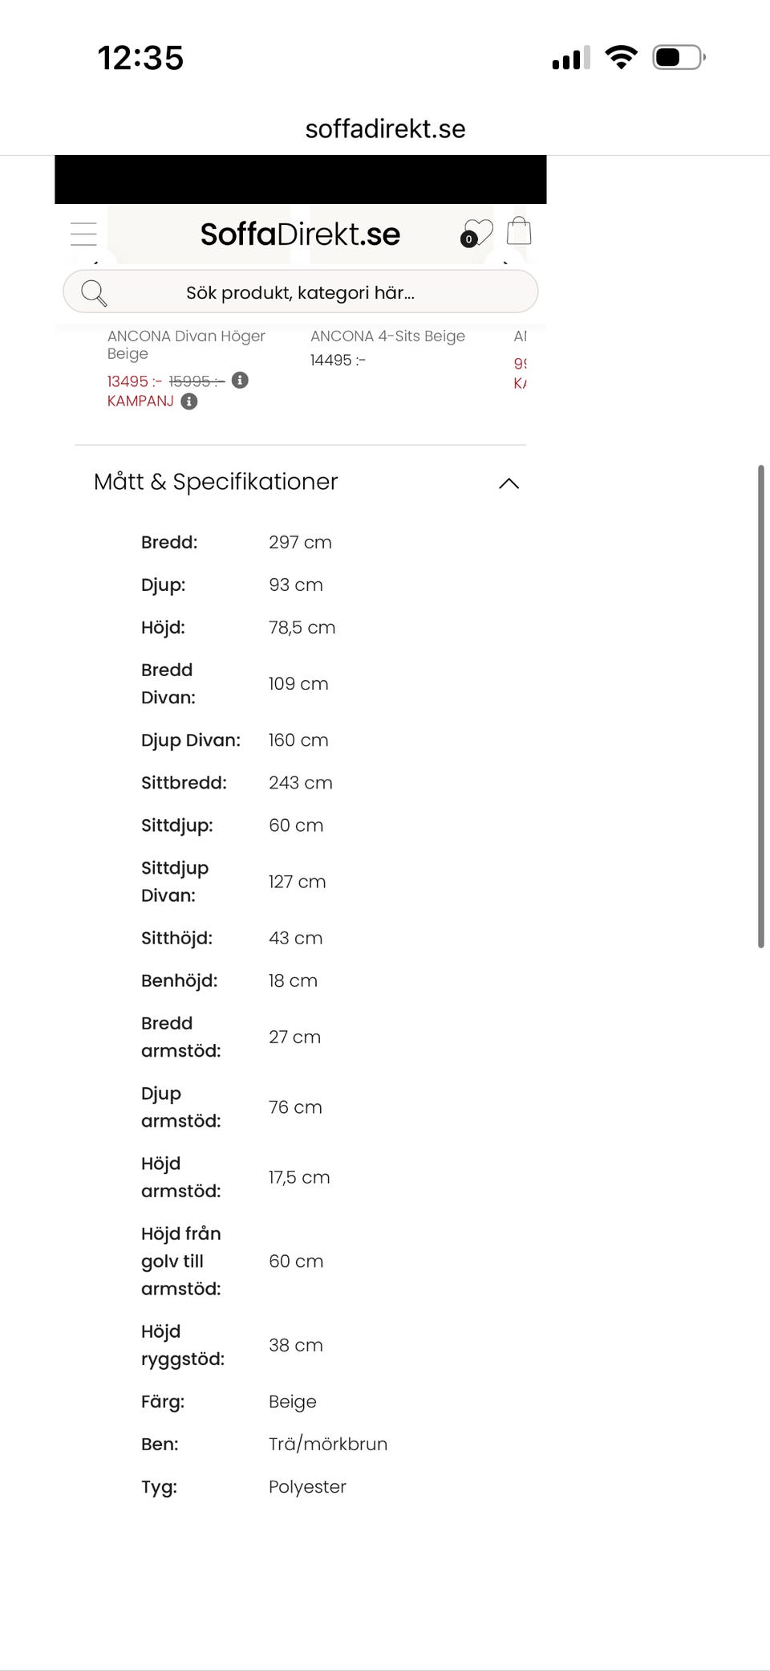770x1671 pixels.
Task: Tap the soffadirekt.se address bar
Action: pyautogui.click(x=385, y=128)
